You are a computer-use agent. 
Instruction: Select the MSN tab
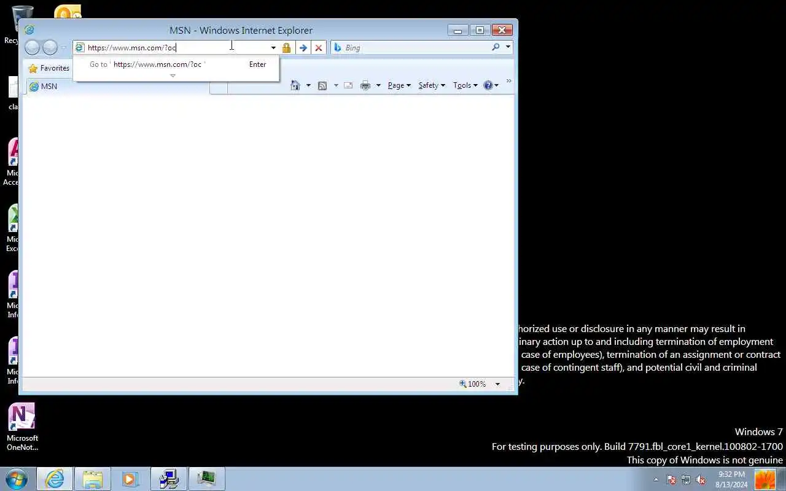tap(118, 87)
